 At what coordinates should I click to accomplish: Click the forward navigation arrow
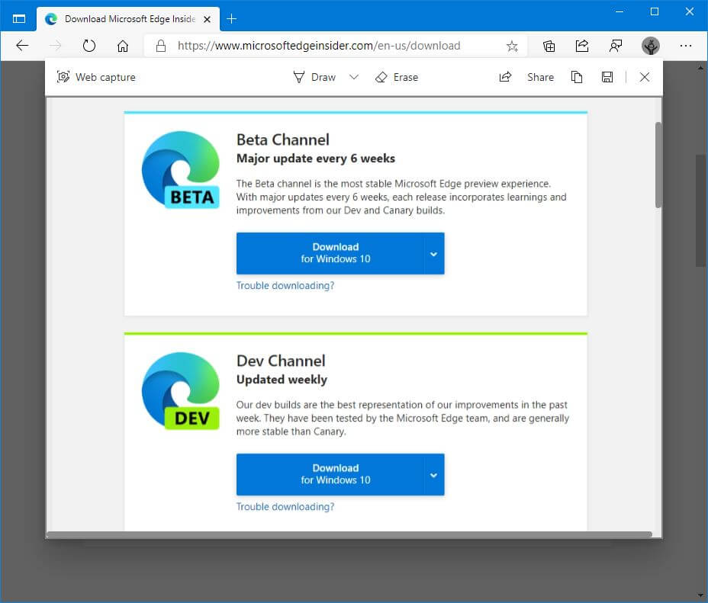tap(55, 46)
